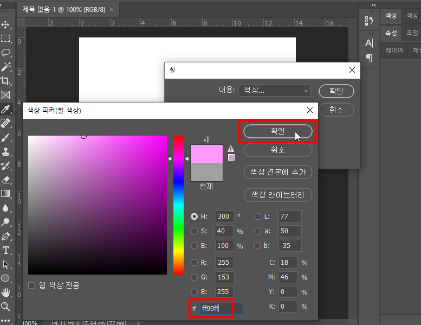Open the 내용 dropdown in Fill dialog
The height and width of the screenshot is (325, 421).
[274, 91]
